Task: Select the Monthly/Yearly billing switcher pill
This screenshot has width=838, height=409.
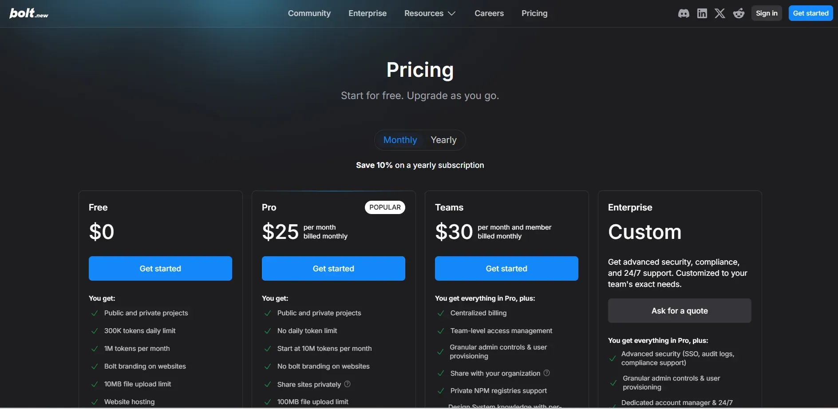Action: click(420, 140)
